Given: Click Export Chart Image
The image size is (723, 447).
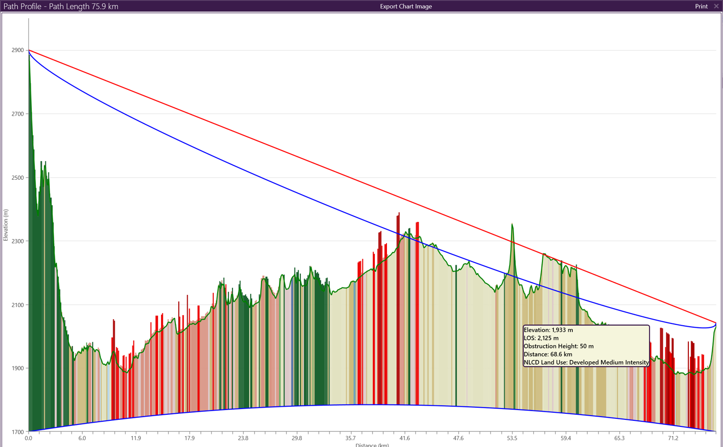Looking at the screenshot, I should tap(406, 6).
